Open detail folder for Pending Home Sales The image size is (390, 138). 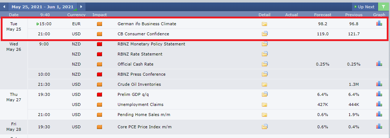tap(264, 115)
